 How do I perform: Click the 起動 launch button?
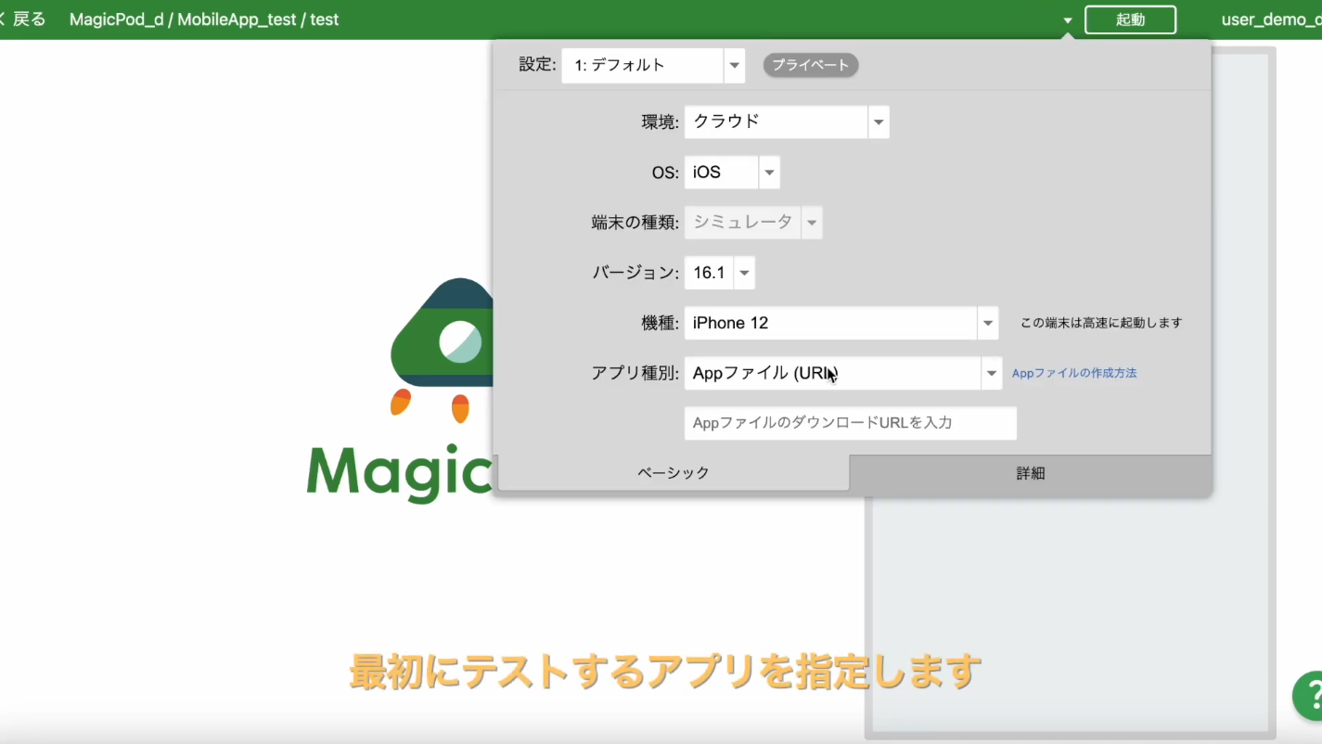tap(1130, 19)
